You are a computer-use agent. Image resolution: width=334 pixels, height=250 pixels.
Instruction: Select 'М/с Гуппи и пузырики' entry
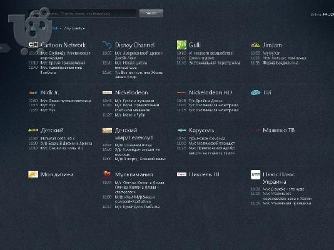click(134, 101)
